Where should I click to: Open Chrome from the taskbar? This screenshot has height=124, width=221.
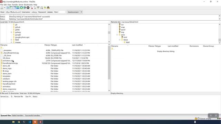tap(19, 122)
